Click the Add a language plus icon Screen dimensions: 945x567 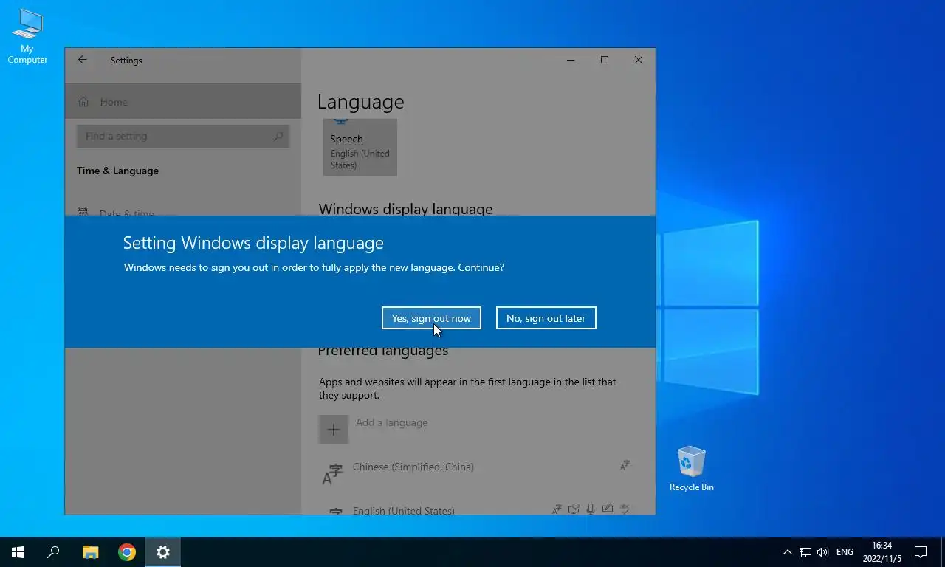pos(334,429)
